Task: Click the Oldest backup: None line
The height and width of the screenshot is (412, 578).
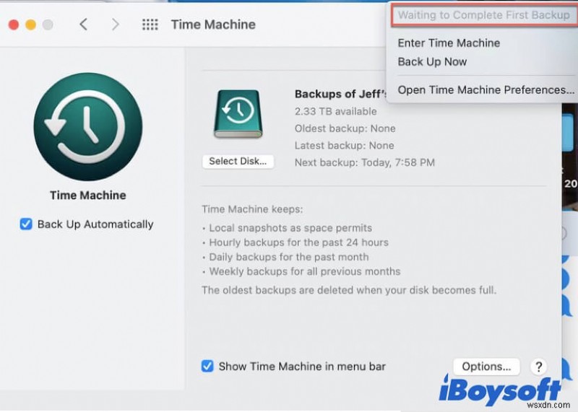Action: pyautogui.click(x=345, y=128)
